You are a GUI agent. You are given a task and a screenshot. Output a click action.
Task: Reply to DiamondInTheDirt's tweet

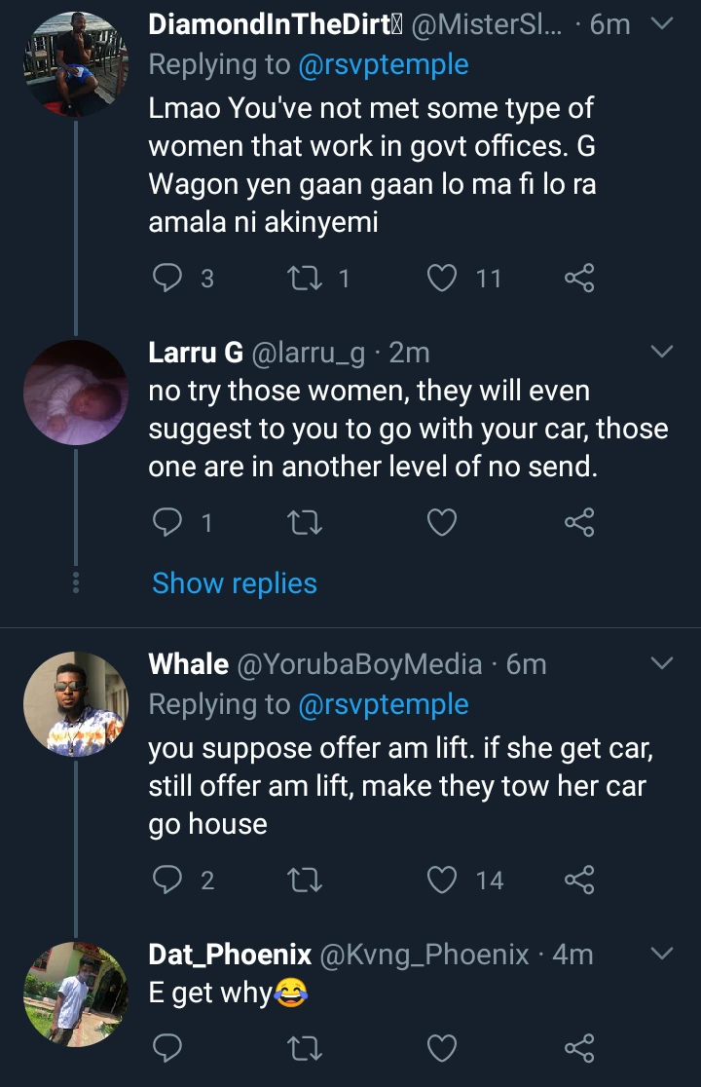click(169, 280)
